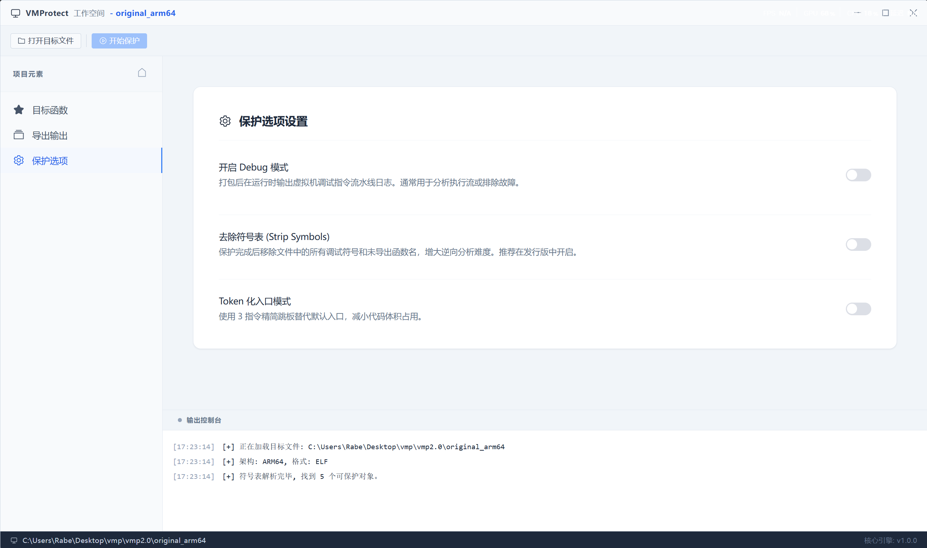Select the 保护选项 sidebar item

point(81,161)
